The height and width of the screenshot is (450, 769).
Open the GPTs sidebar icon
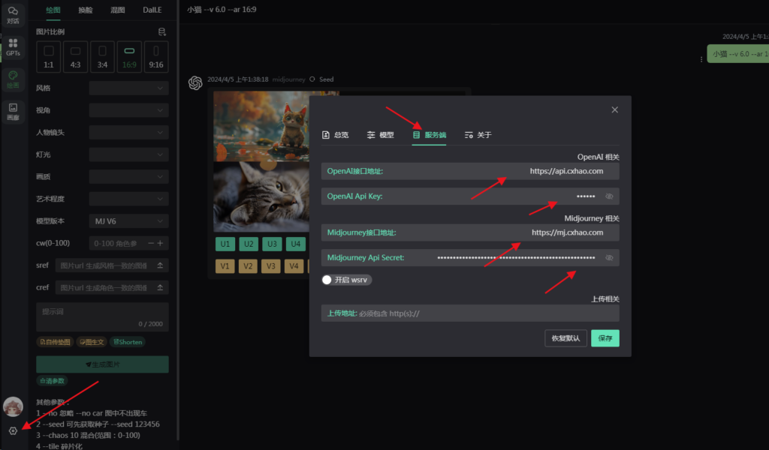point(13,47)
